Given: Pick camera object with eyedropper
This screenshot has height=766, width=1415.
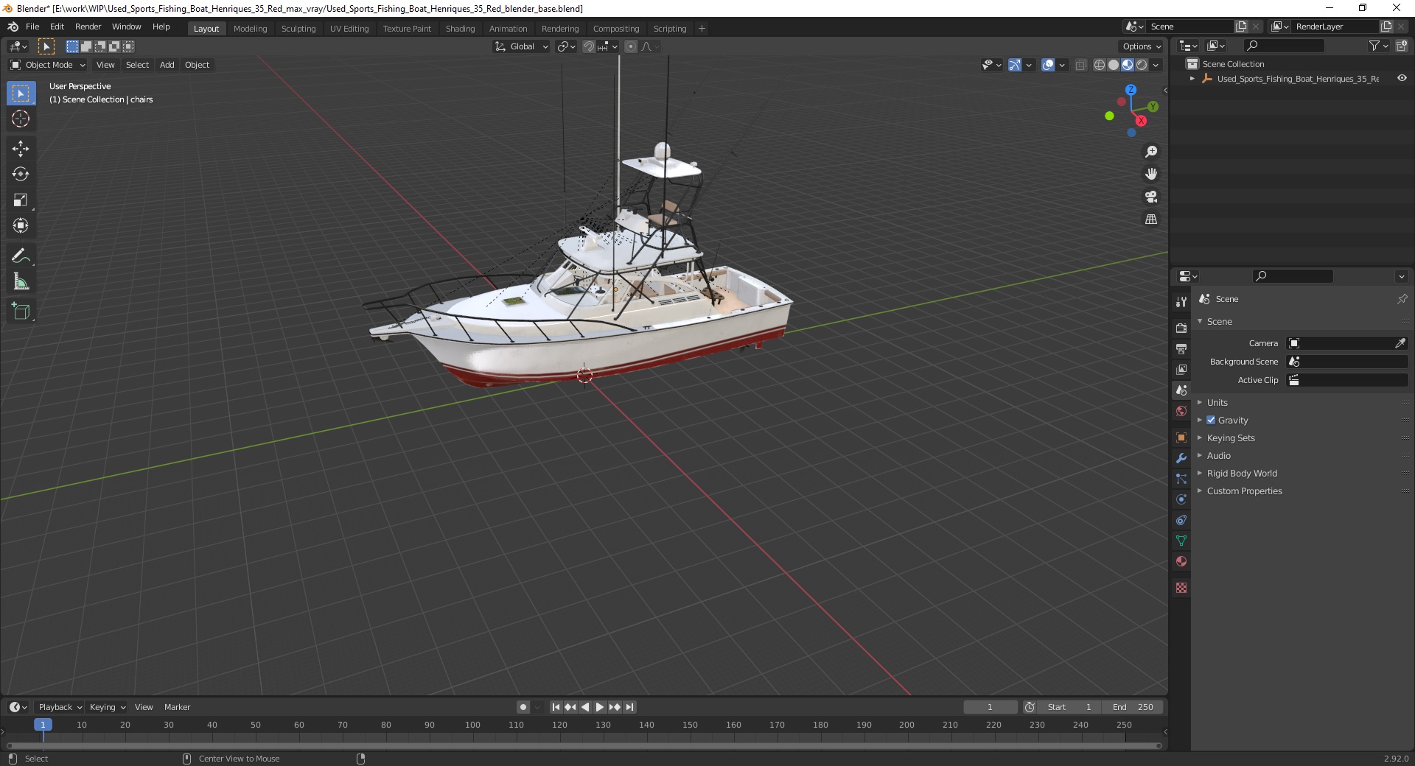Looking at the screenshot, I should [1400, 343].
